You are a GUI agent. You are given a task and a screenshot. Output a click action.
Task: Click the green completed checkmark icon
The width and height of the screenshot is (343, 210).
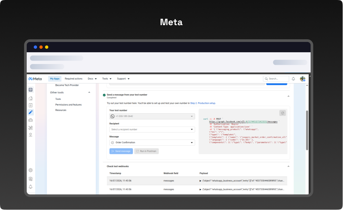[104, 95]
